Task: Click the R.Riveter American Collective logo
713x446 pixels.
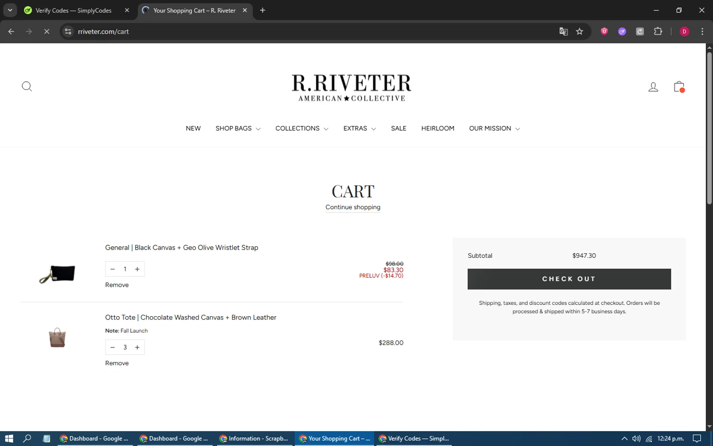Action: tap(351, 87)
